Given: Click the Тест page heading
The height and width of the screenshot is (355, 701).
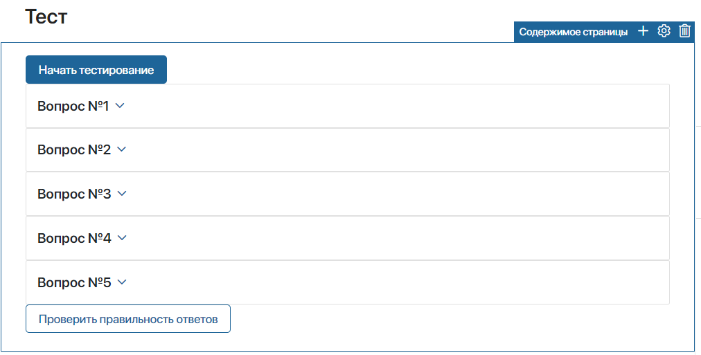Looking at the screenshot, I should coord(46,17).
